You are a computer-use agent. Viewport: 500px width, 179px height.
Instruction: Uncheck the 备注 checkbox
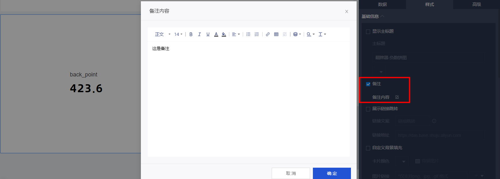click(368, 84)
